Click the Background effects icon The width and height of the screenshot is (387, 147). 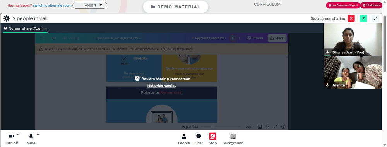point(233,139)
